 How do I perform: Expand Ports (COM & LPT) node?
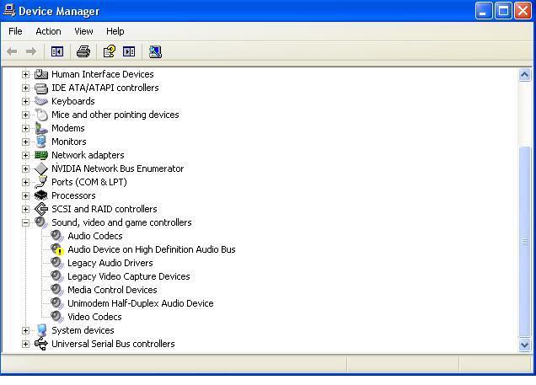(x=25, y=182)
